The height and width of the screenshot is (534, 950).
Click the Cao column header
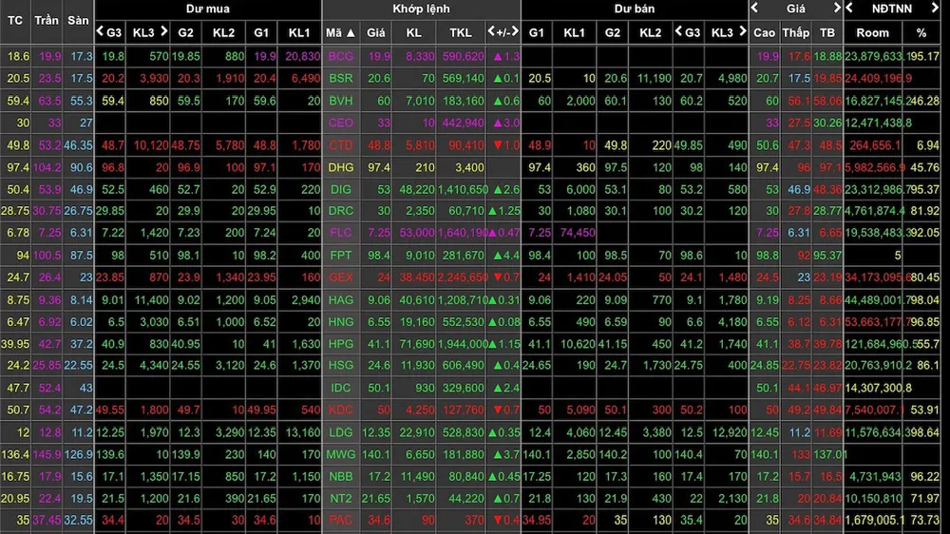tap(764, 32)
